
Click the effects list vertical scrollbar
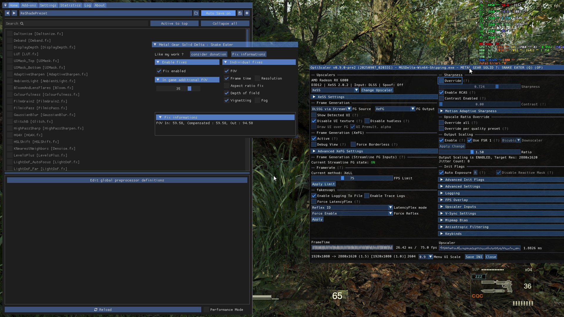tap(248, 100)
